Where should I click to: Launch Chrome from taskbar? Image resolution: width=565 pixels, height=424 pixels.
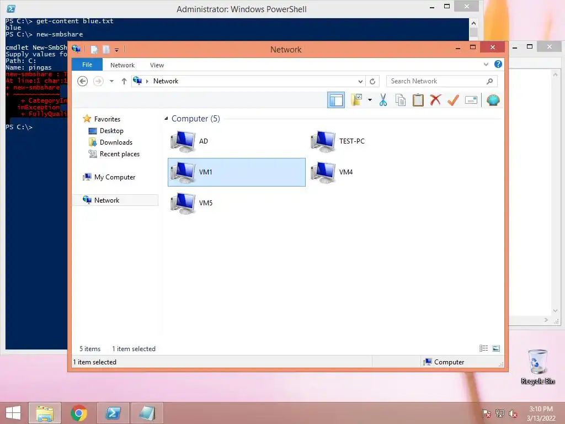point(79,413)
